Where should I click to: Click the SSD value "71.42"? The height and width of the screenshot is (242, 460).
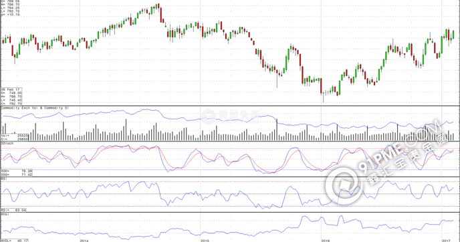pos(27,174)
